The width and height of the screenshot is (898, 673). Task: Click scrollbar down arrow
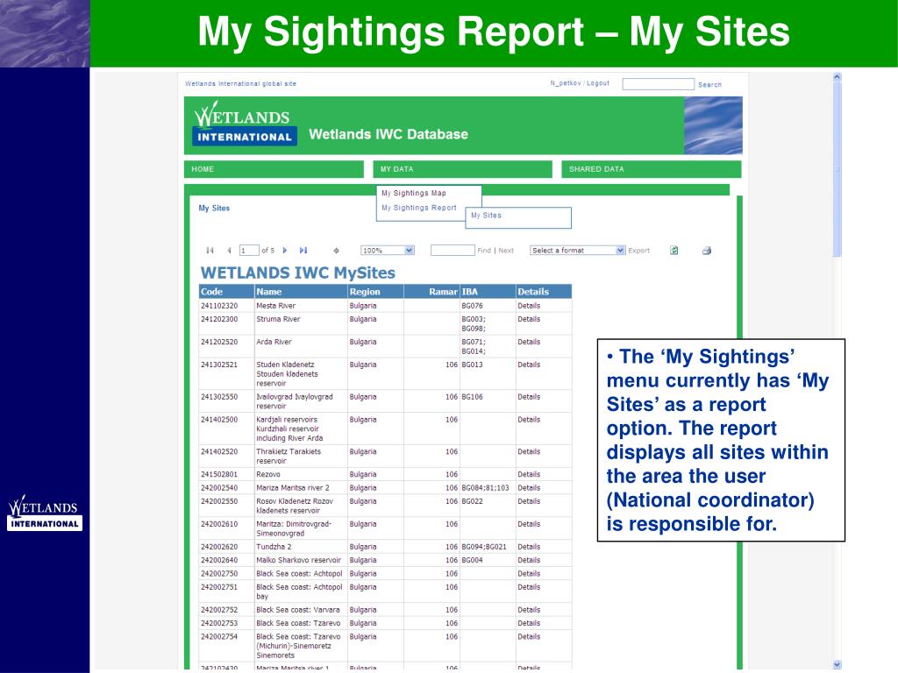coord(837,664)
